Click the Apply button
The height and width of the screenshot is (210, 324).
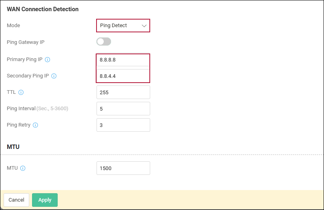click(45, 200)
